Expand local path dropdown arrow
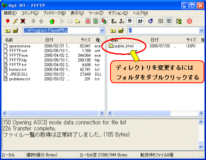 pos(102,31)
